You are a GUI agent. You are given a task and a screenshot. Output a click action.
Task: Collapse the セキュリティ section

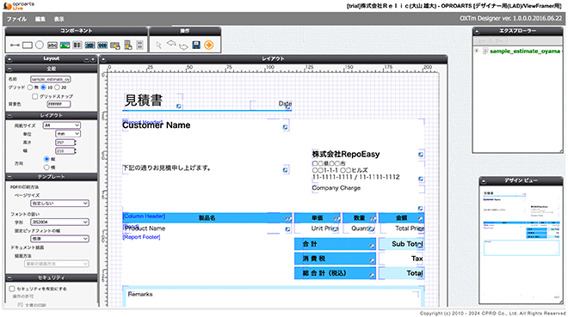coord(9,277)
